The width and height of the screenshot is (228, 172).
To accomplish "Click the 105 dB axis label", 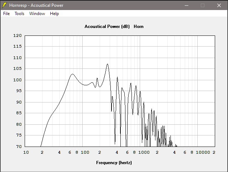I will (x=18, y=68).
